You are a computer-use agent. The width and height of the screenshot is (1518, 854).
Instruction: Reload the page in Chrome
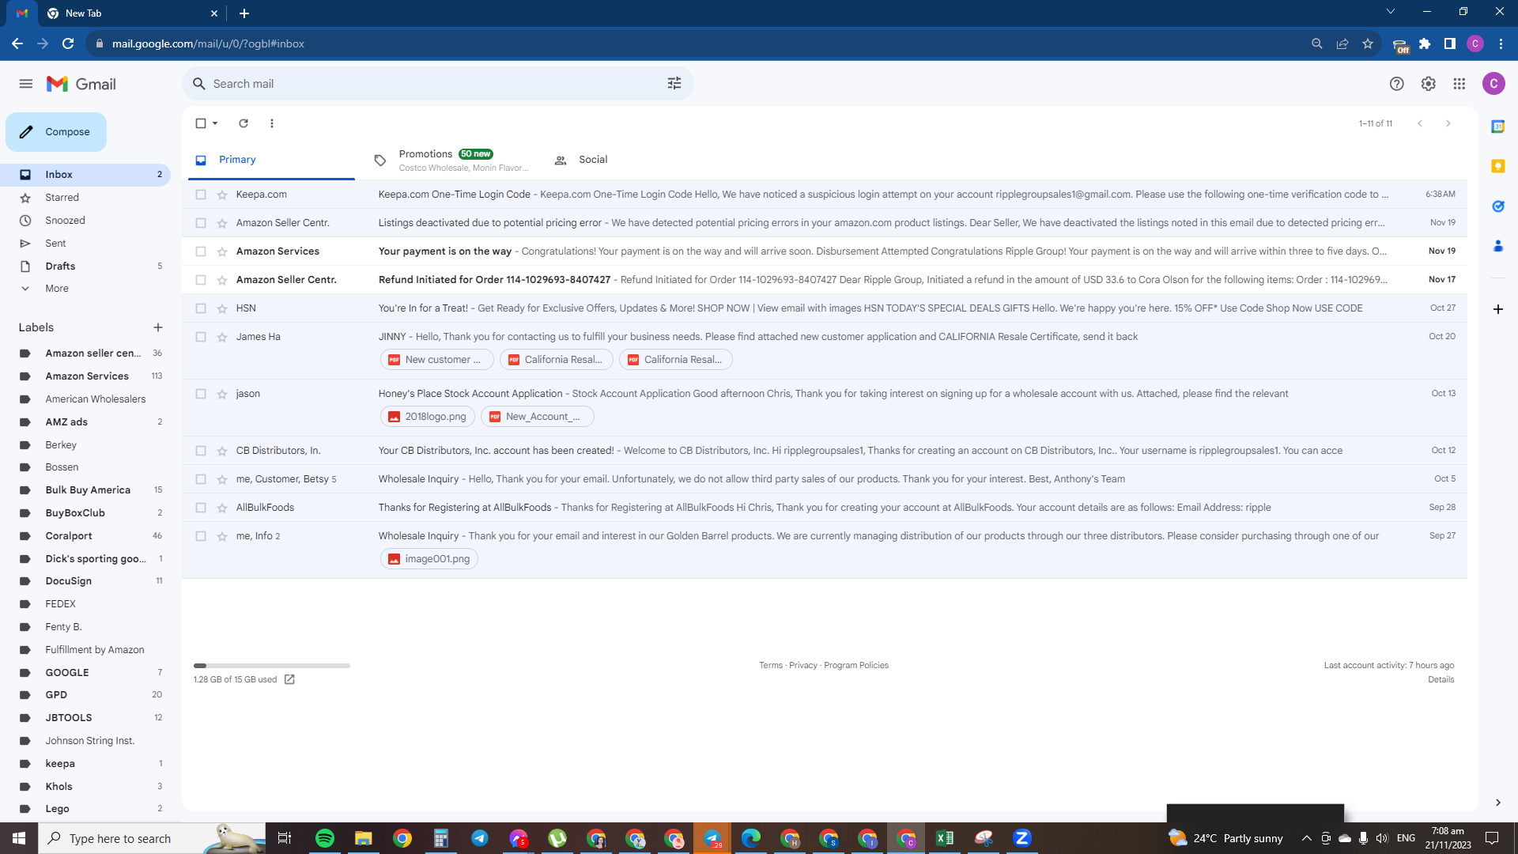pyautogui.click(x=68, y=43)
